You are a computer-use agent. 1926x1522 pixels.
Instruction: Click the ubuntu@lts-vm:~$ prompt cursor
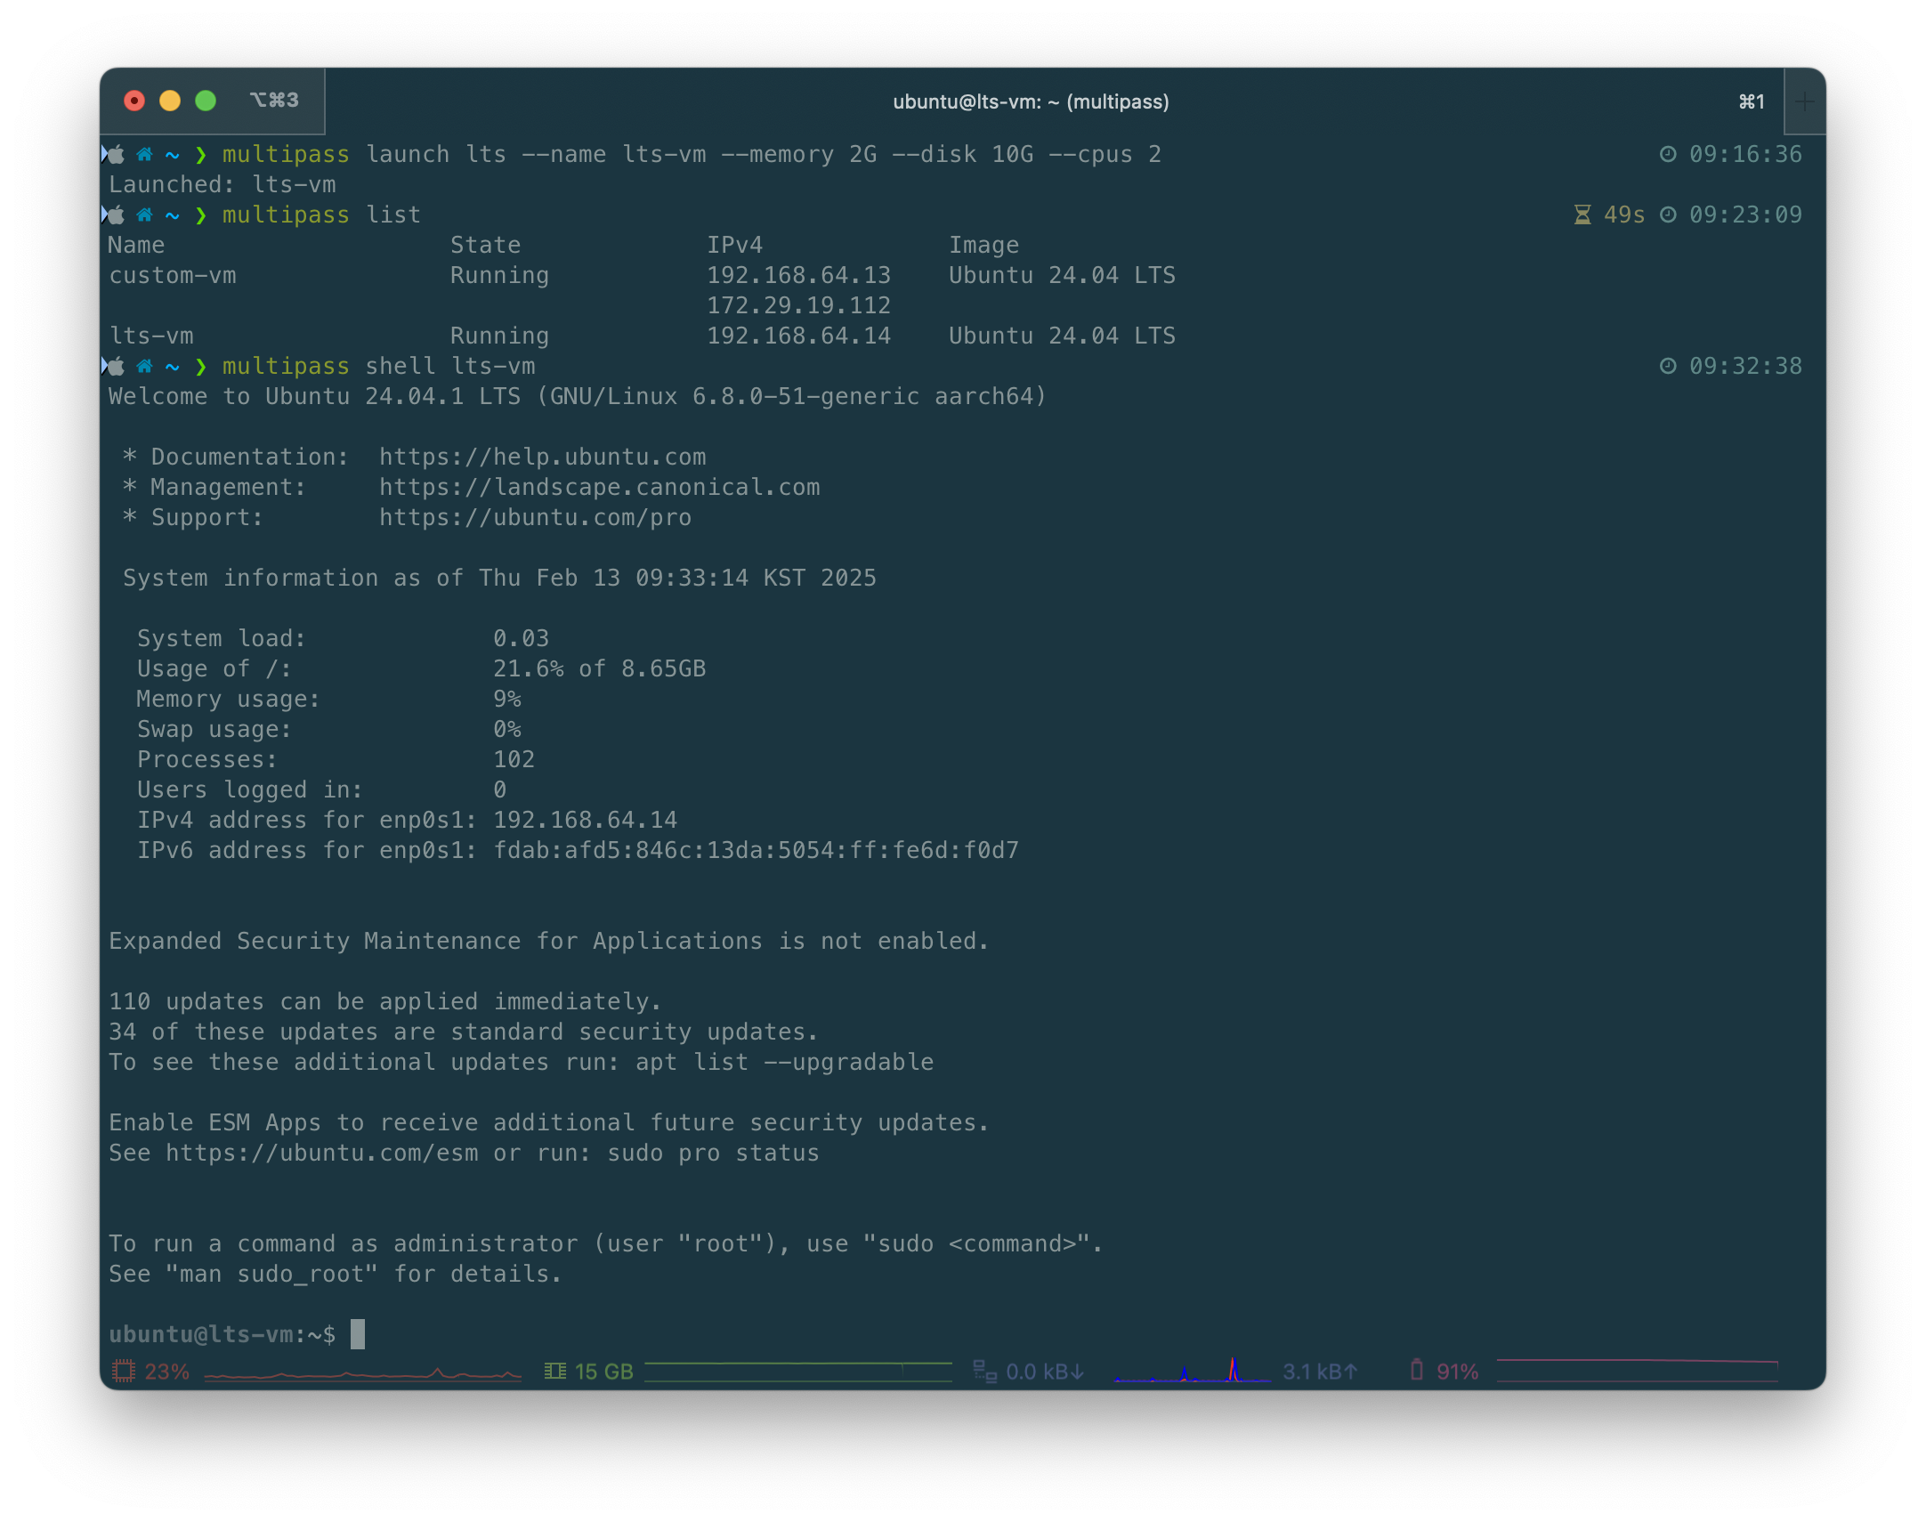click(x=357, y=1334)
